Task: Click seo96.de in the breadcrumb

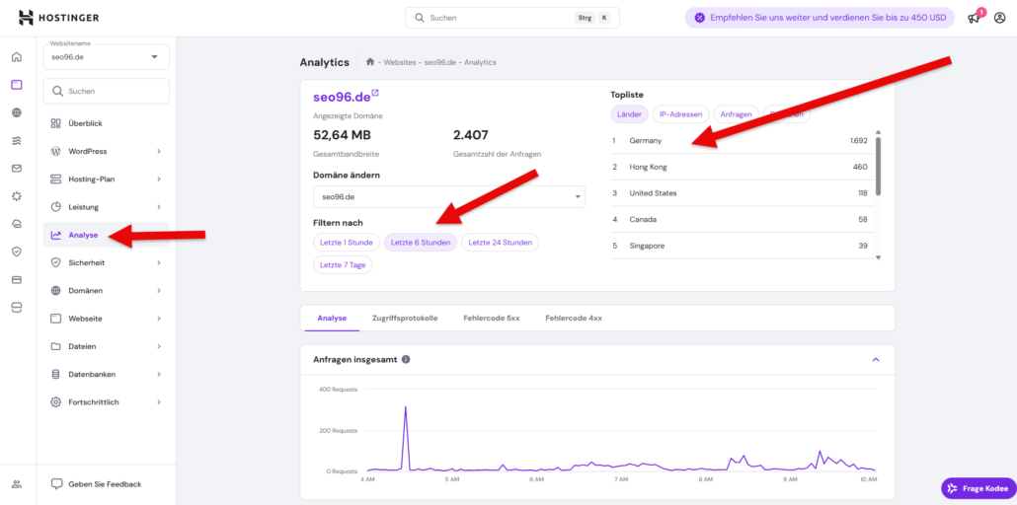Action: click(437, 62)
